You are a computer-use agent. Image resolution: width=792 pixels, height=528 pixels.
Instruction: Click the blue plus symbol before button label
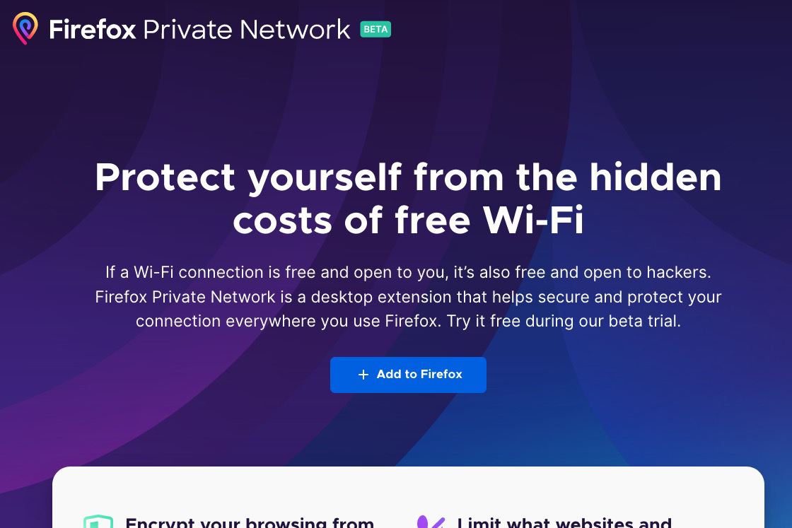pos(363,375)
